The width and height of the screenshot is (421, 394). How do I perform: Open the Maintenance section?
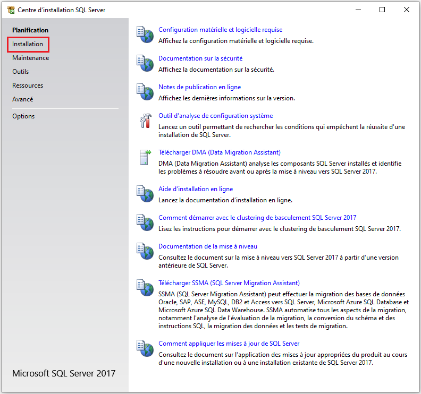coord(31,58)
